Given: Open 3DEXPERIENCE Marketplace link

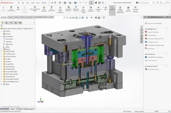Looking at the screenshot, I should tap(155, 57).
